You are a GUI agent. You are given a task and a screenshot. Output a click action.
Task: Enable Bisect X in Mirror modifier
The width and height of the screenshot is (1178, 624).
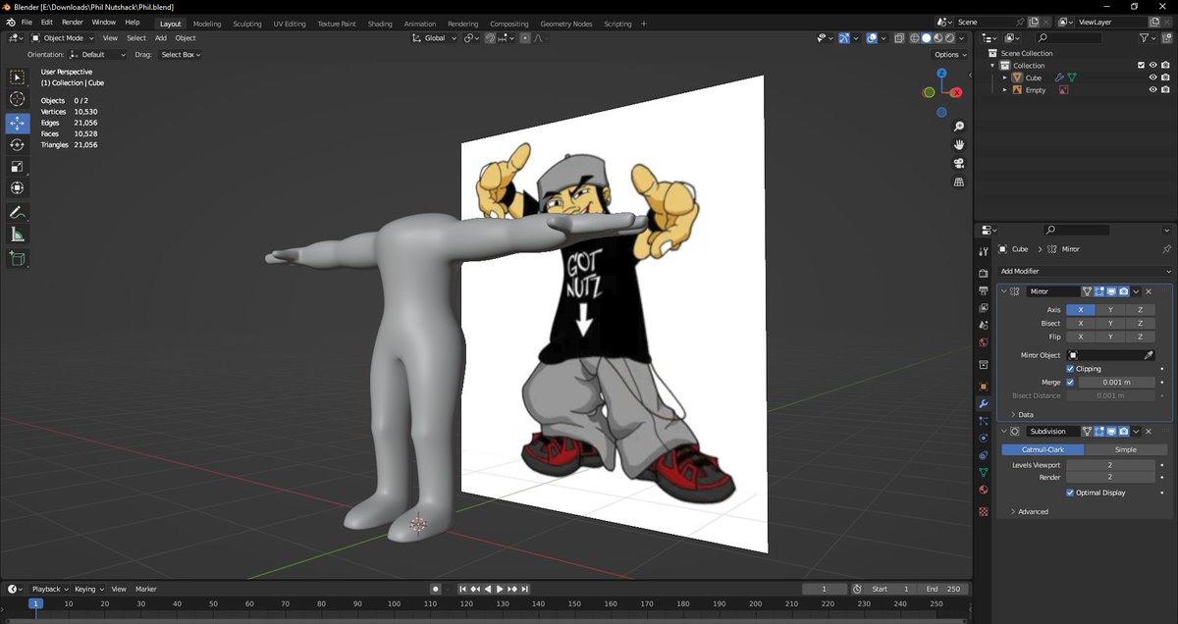point(1081,323)
